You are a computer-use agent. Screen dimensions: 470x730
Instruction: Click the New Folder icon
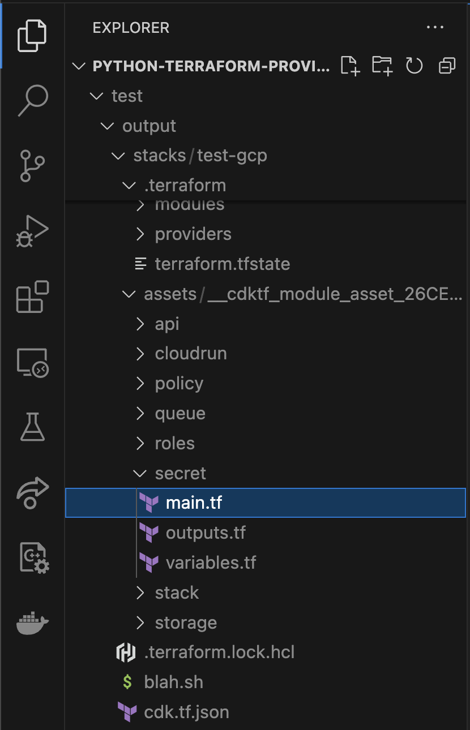click(382, 66)
